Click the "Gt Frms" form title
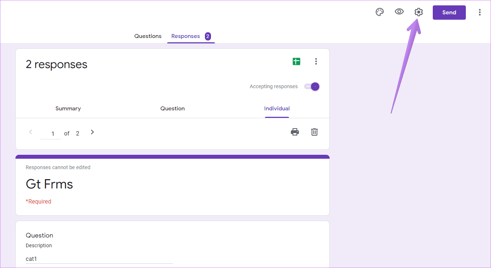The image size is (491, 268). pyautogui.click(x=49, y=184)
